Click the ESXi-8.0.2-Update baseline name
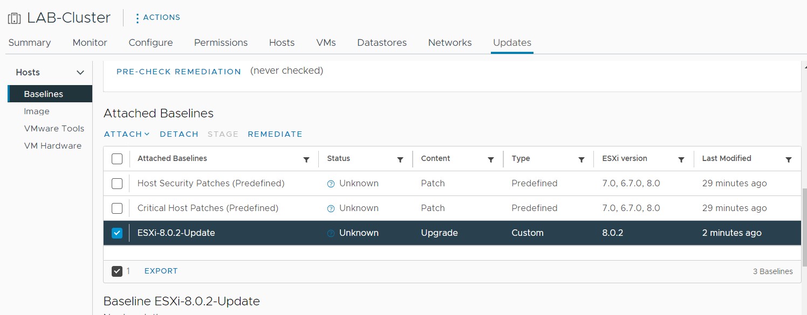 click(x=176, y=233)
